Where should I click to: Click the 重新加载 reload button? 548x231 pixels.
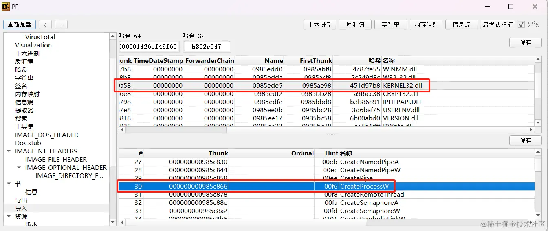[x=20, y=24]
